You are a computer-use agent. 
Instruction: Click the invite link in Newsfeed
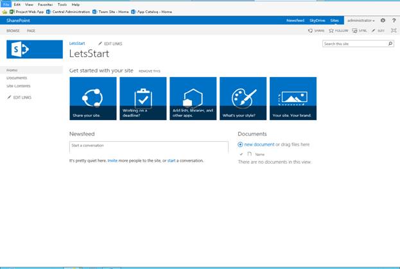pos(112,161)
